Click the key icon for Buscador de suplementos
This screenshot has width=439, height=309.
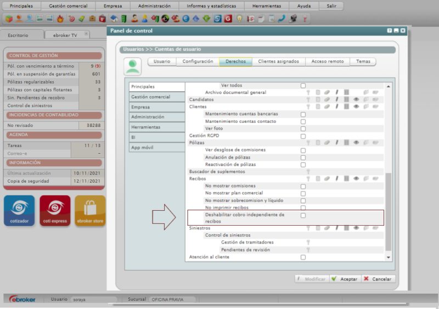click(x=308, y=171)
